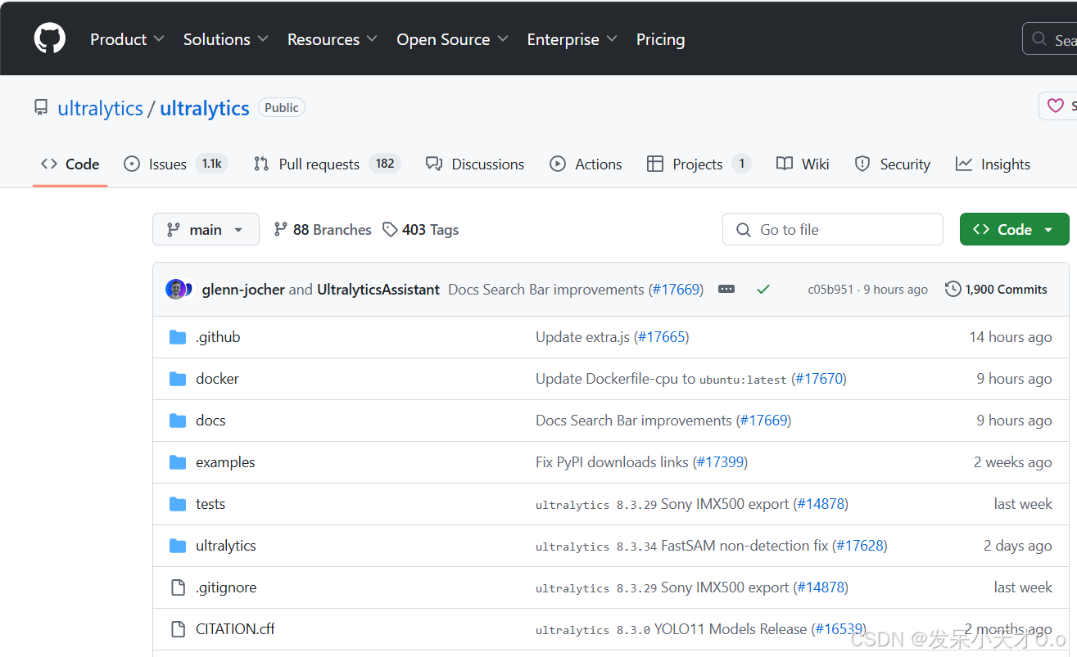Click the search box in header
The width and height of the screenshot is (1077, 657).
point(1050,39)
